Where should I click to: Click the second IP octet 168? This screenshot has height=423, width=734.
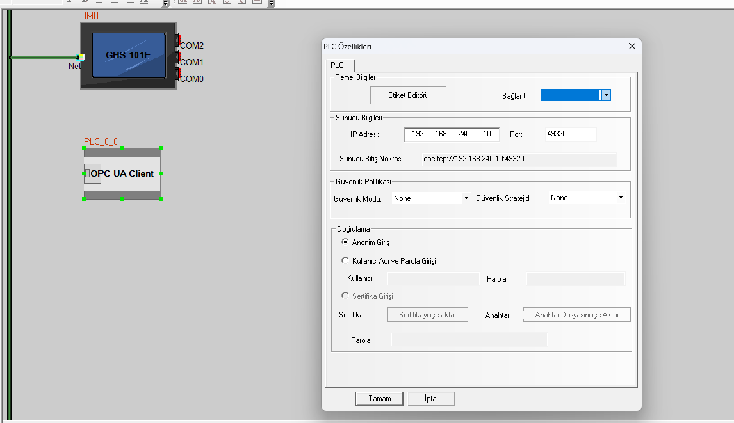441,134
